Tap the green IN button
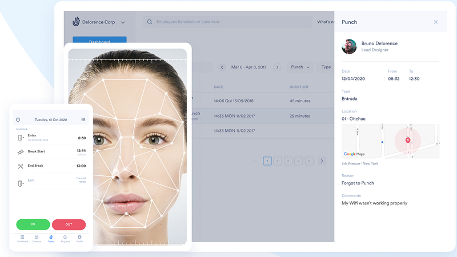457x257 pixels. pos(33,224)
